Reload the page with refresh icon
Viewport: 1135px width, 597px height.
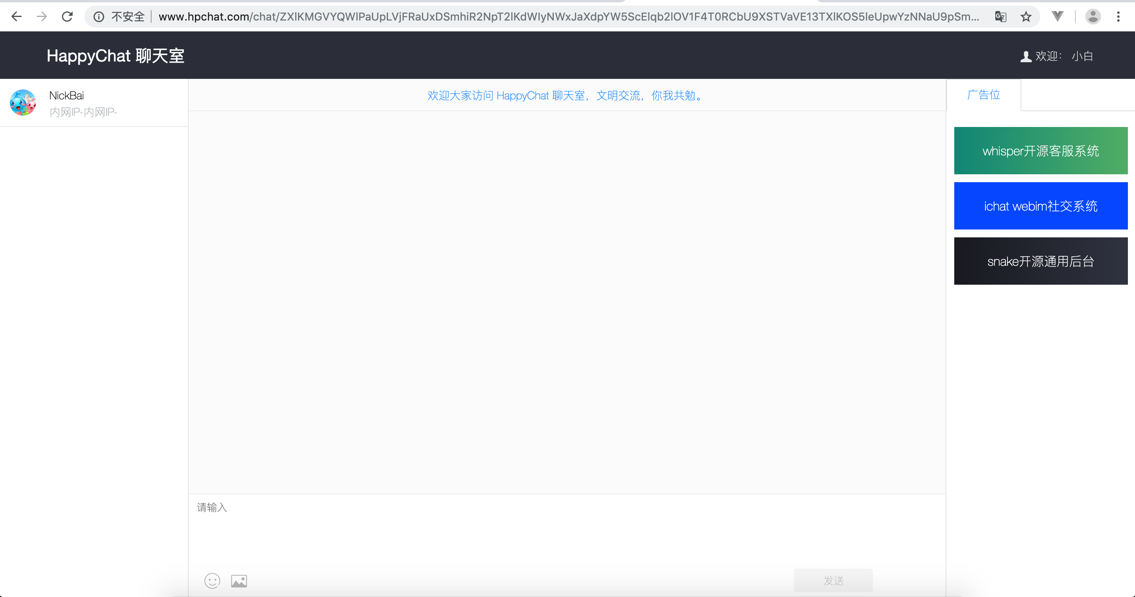(x=67, y=17)
